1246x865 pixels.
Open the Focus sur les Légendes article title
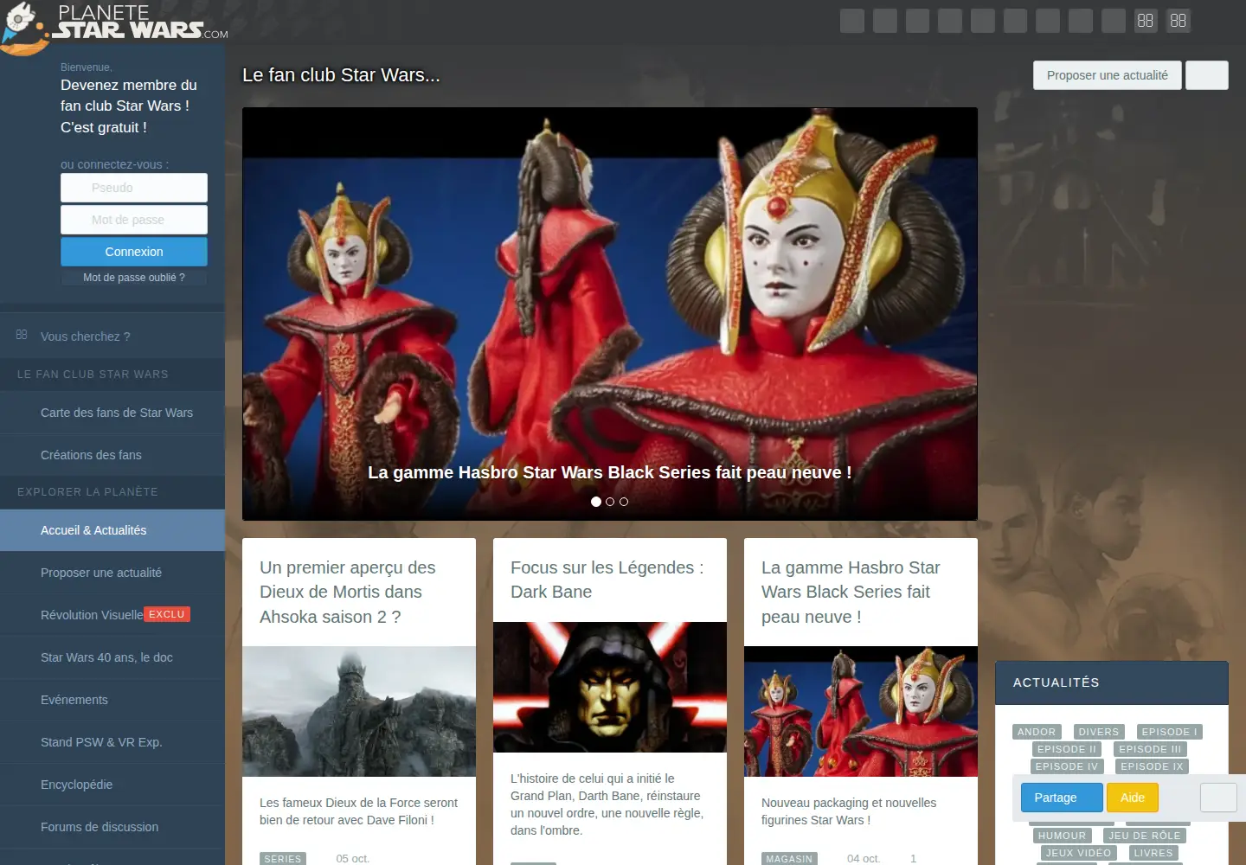pos(607,580)
